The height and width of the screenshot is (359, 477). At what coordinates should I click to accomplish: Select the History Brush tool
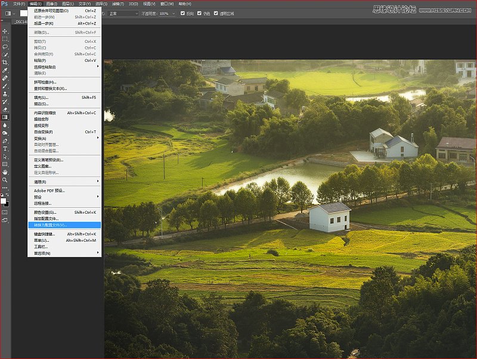5,101
